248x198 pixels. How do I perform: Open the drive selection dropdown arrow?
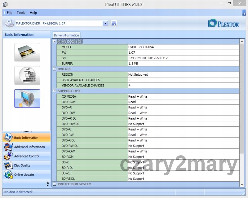point(105,24)
